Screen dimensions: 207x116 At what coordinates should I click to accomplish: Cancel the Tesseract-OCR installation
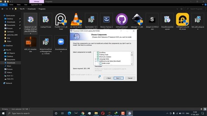click(130, 78)
